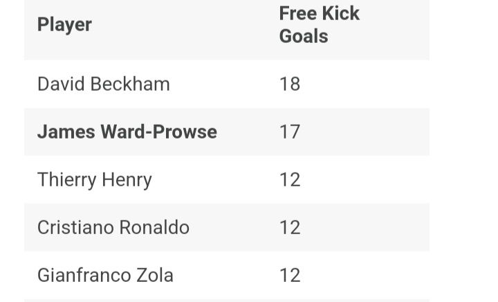Click the 12 in Thierry Henry's row
Screen dimensions: 498x302
(290, 179)
